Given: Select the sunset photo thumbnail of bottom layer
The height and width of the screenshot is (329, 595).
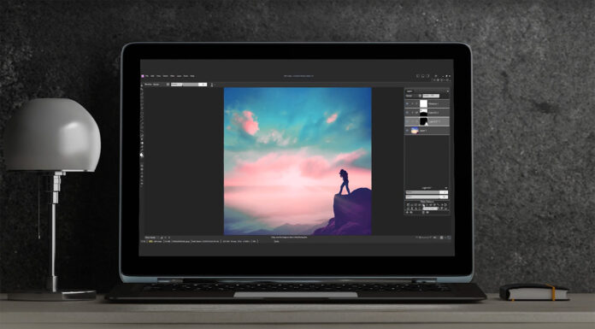Looking at the screenshot, I should point(415,131).
